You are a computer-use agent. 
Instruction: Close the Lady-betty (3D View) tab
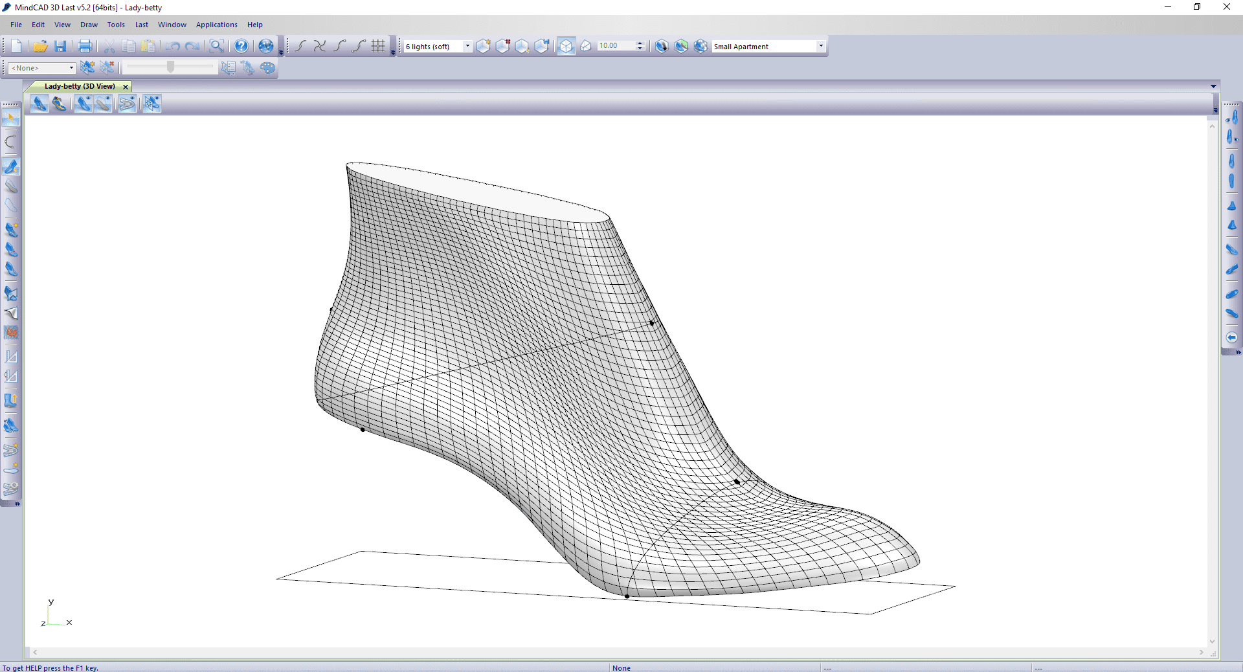point(126,87)
